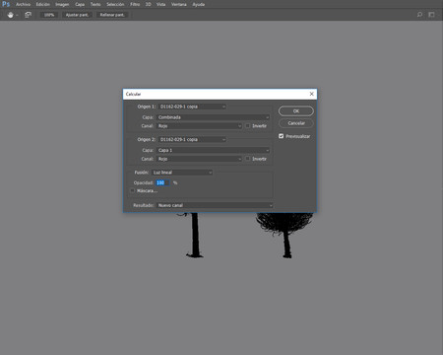The image size is (443, 355).
Task: Open the workspace switcher icon
Action: [x=431, y=15]
